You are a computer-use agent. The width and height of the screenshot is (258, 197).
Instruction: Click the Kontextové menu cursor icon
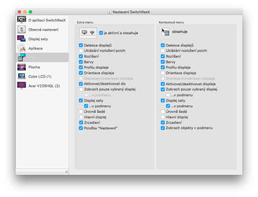pyautogui.click(x=165, y=32)
